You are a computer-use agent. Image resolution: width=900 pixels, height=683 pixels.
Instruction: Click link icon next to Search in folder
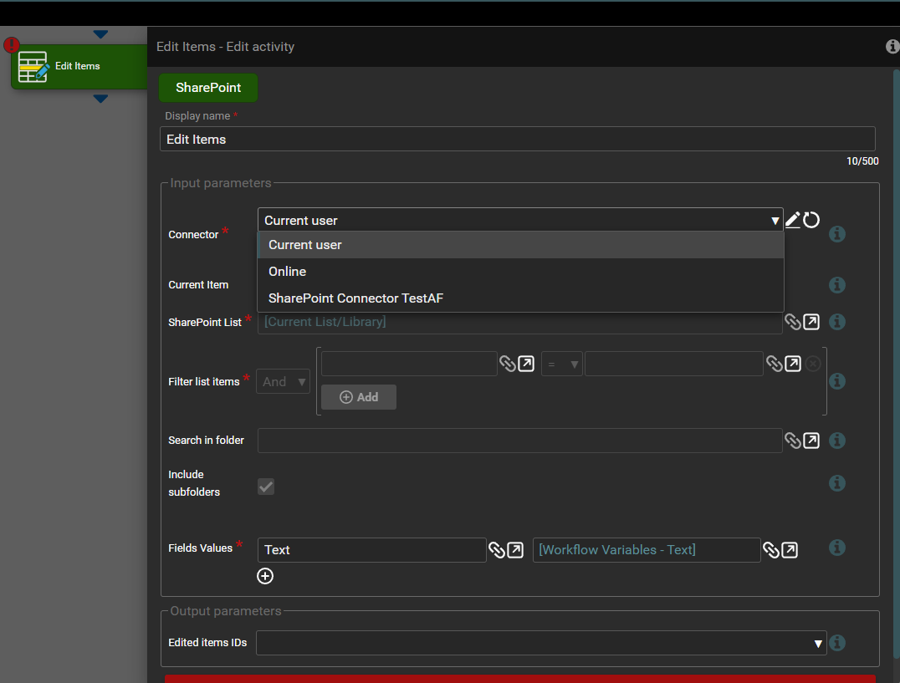(792, 441)
